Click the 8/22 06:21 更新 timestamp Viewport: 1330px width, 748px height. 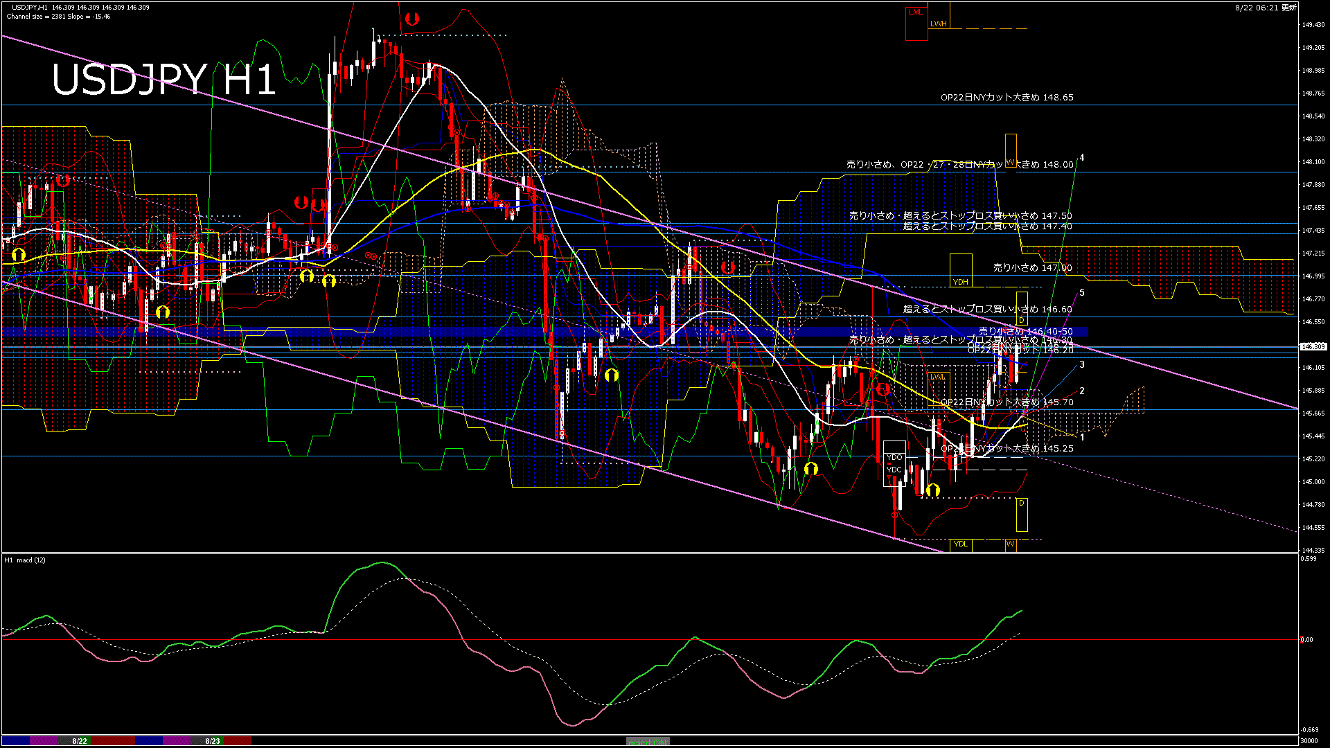[x=1265, y=8]
